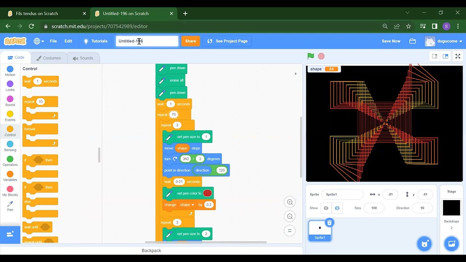Image resolution: width=466 pixels, height=262 pixels.
Task: Open Chrome tab search dropdown
Action: 407,13
